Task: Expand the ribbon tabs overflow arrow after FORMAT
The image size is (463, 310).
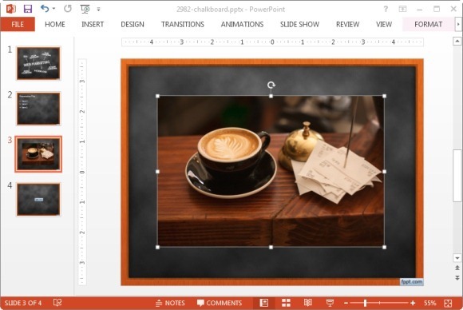Action: pos(458,24)
